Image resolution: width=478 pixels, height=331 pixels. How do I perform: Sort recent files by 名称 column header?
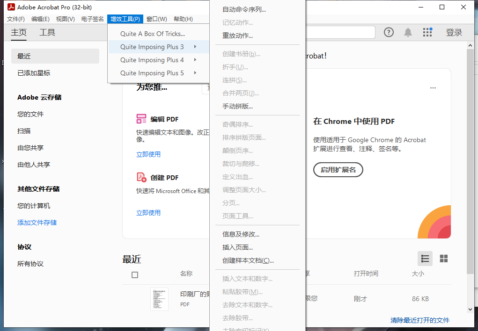pos(186,273)
